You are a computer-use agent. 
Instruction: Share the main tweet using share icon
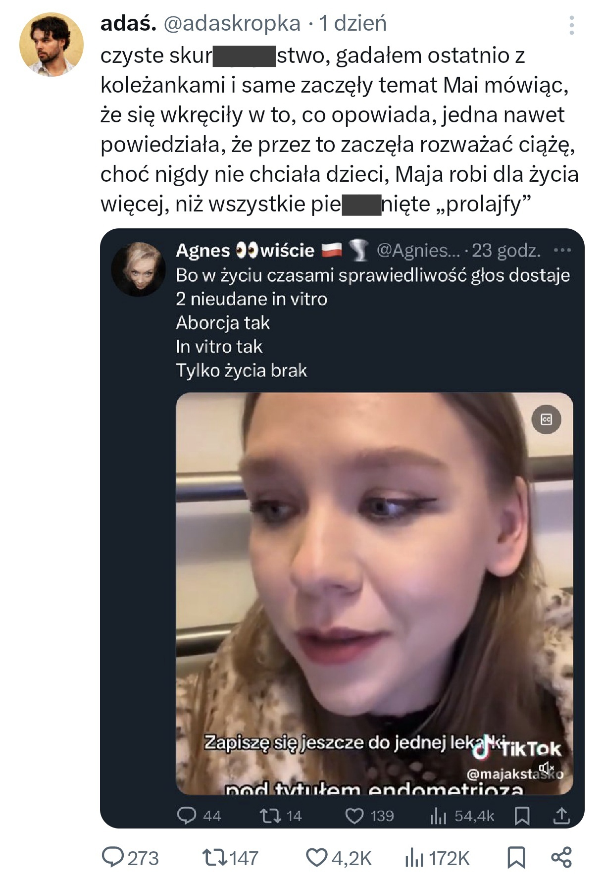pos(561,858)
